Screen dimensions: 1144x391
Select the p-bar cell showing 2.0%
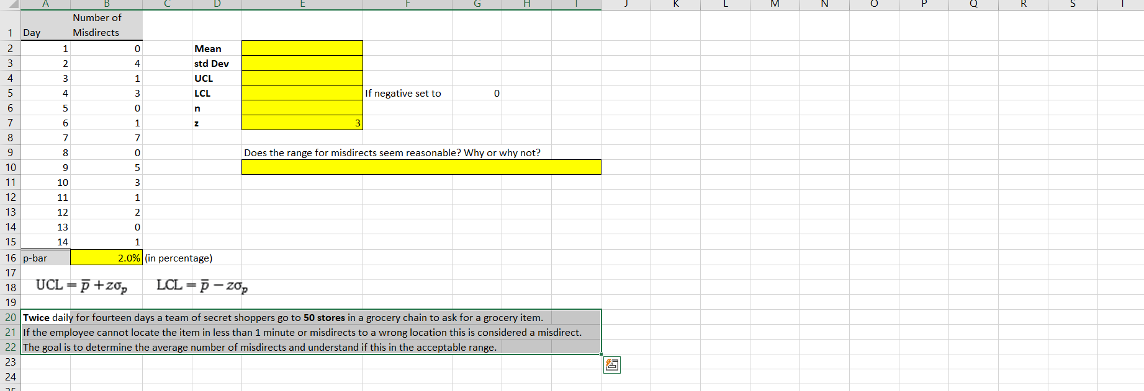pos(106,258)
